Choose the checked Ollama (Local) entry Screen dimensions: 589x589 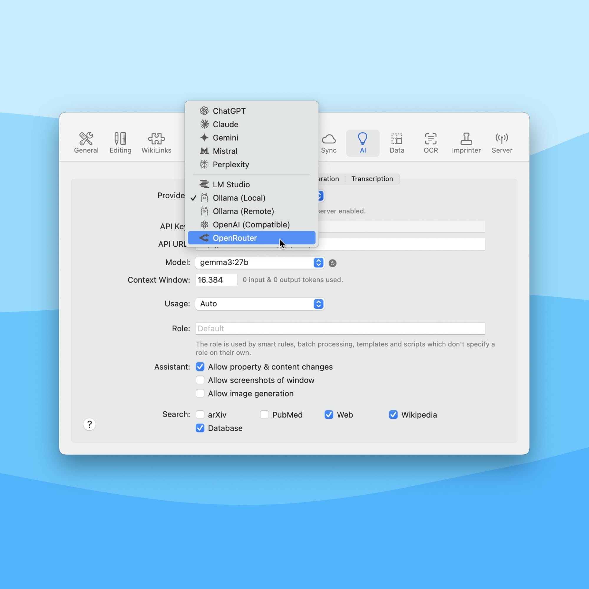[252, 198]
